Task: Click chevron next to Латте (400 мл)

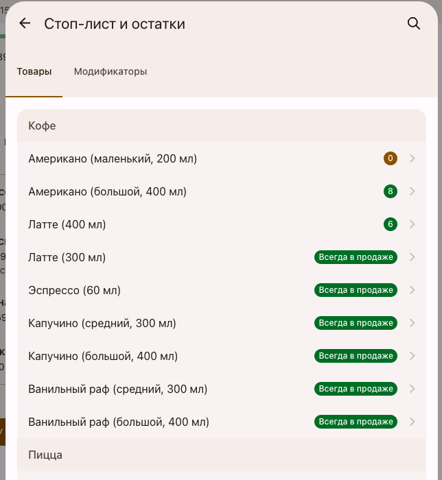Action: coord(412,224)
